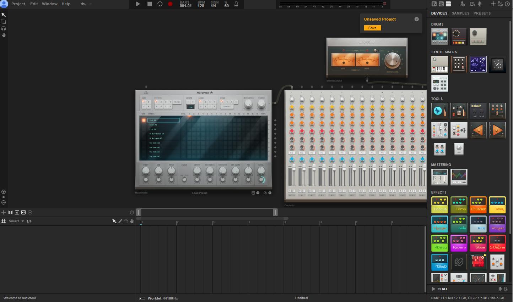
Task: Open the Smart grid dropdown above the timeline
Action: (16, 221)
